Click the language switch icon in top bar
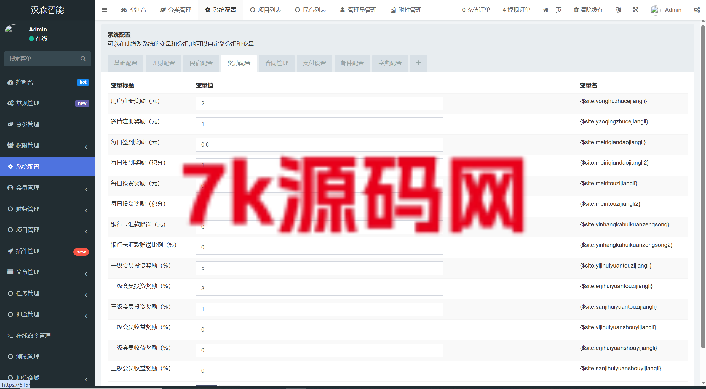 pyautogui.click(x=618, y=10)
